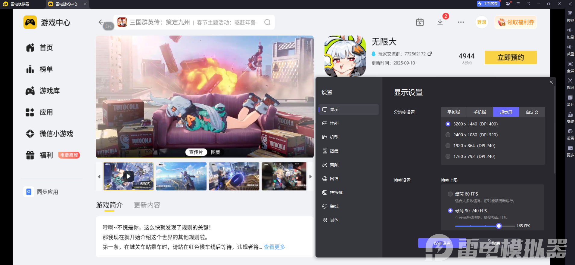Click 更多 in the right toolbar
Screen dimensions: 575x265
pos(570,151)
